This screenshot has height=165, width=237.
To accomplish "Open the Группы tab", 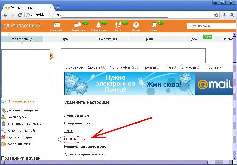I will pyautogui.click(x=150, y=39).
